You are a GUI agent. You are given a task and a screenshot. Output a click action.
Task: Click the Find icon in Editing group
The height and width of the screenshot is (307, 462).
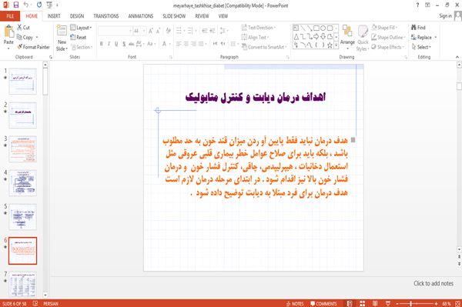(418, 28)
